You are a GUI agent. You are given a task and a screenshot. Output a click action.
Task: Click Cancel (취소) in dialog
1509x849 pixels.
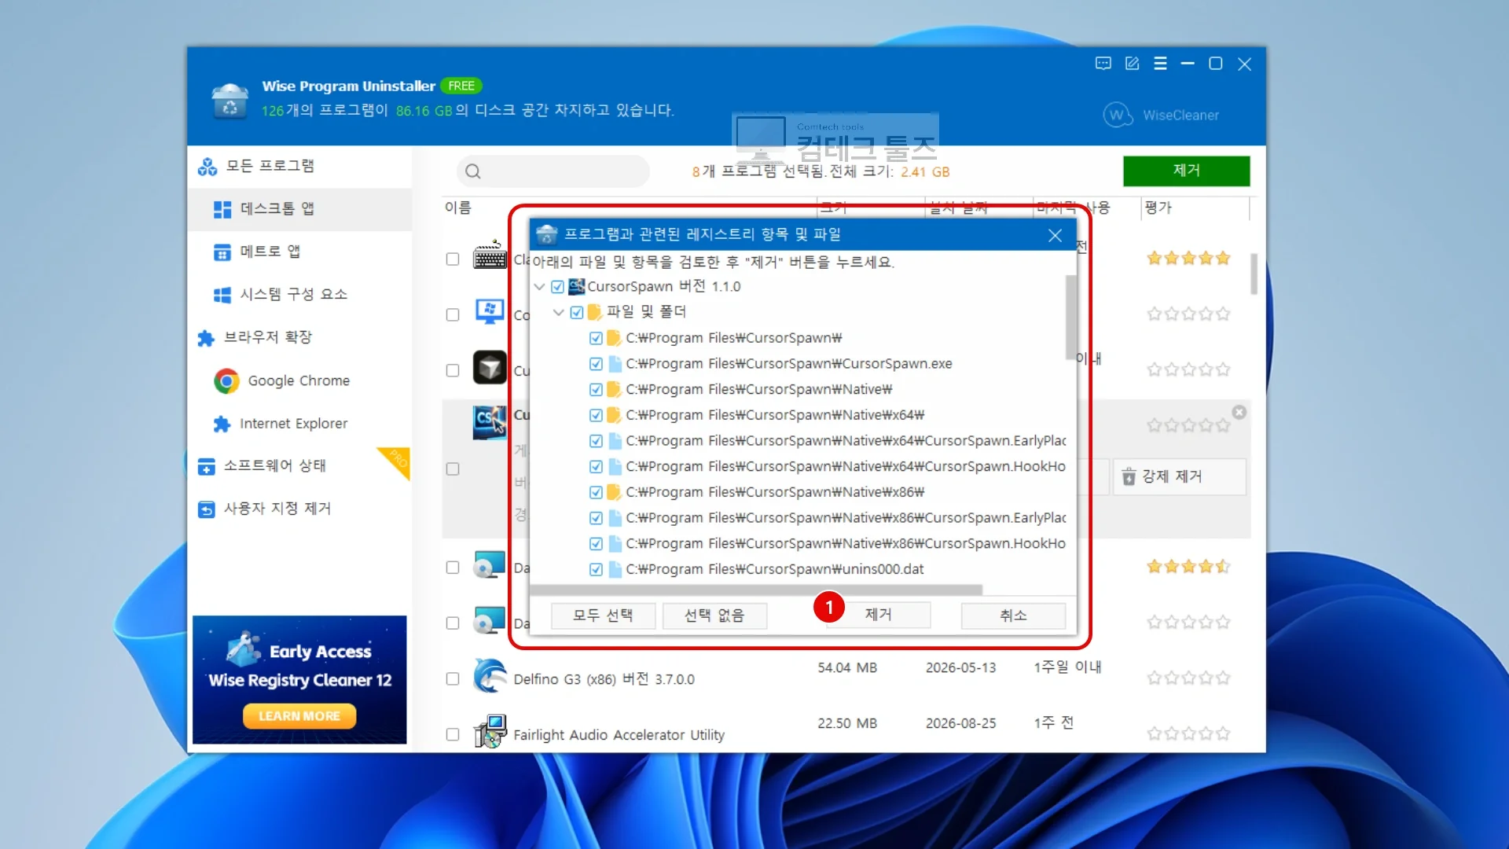click(x=1013, y=616)
